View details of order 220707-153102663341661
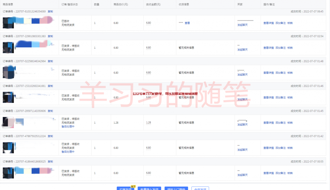Screen dimensions: 330x190 pyautogui.click(x=268, y=97)
